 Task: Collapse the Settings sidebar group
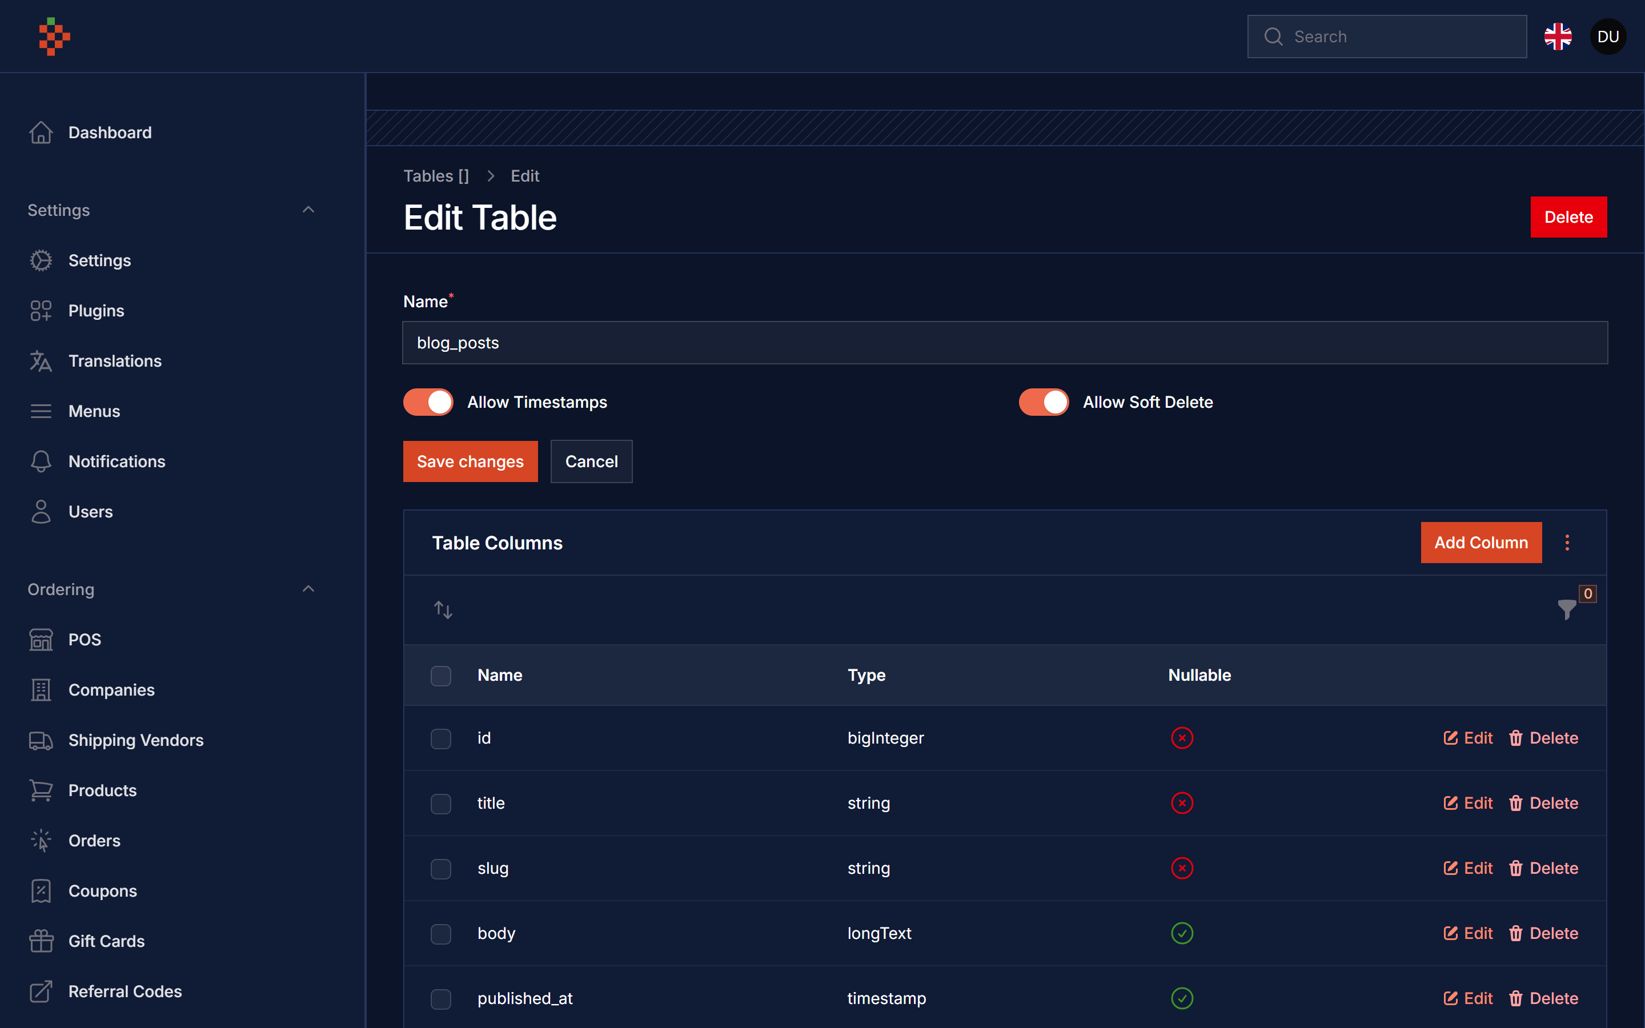tap(308, 210)
